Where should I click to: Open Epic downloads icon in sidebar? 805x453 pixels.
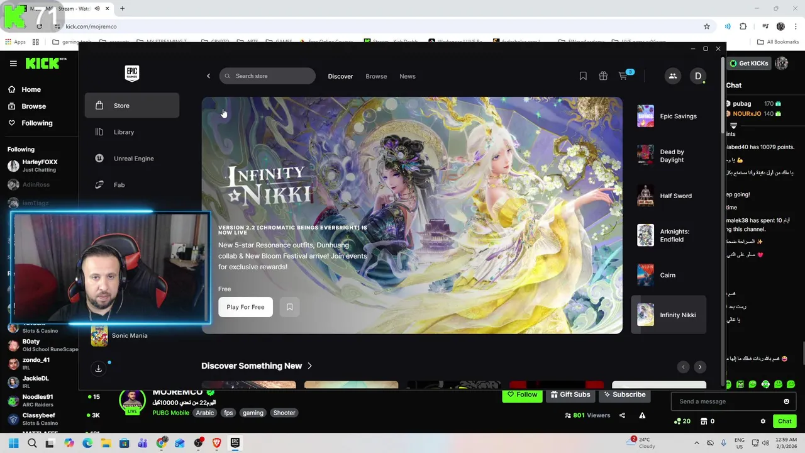pos(98,369)
